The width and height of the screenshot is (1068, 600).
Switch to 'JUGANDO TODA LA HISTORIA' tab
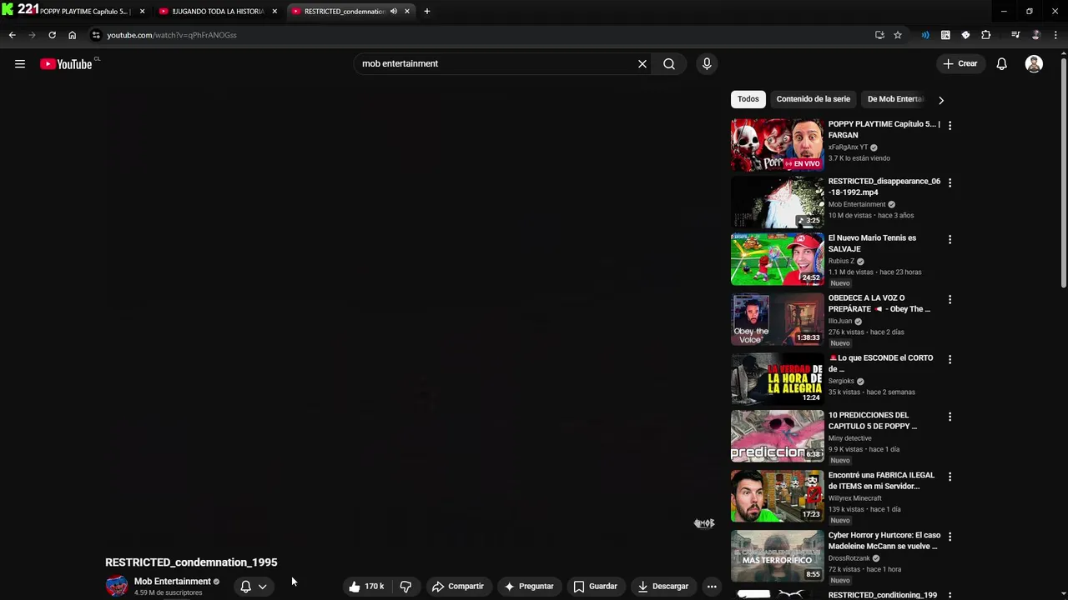217,12
